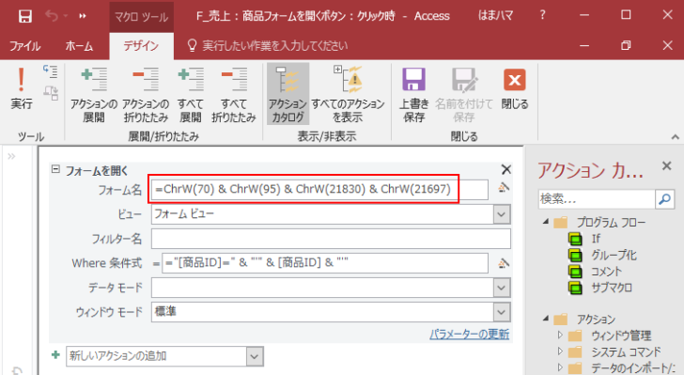
Task: Click すべて折りたたみ to collapse all
Action: tap(233, 95)
